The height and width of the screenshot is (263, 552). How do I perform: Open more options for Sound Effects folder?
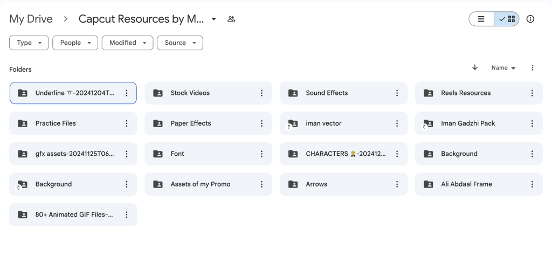tap(397, 93)
